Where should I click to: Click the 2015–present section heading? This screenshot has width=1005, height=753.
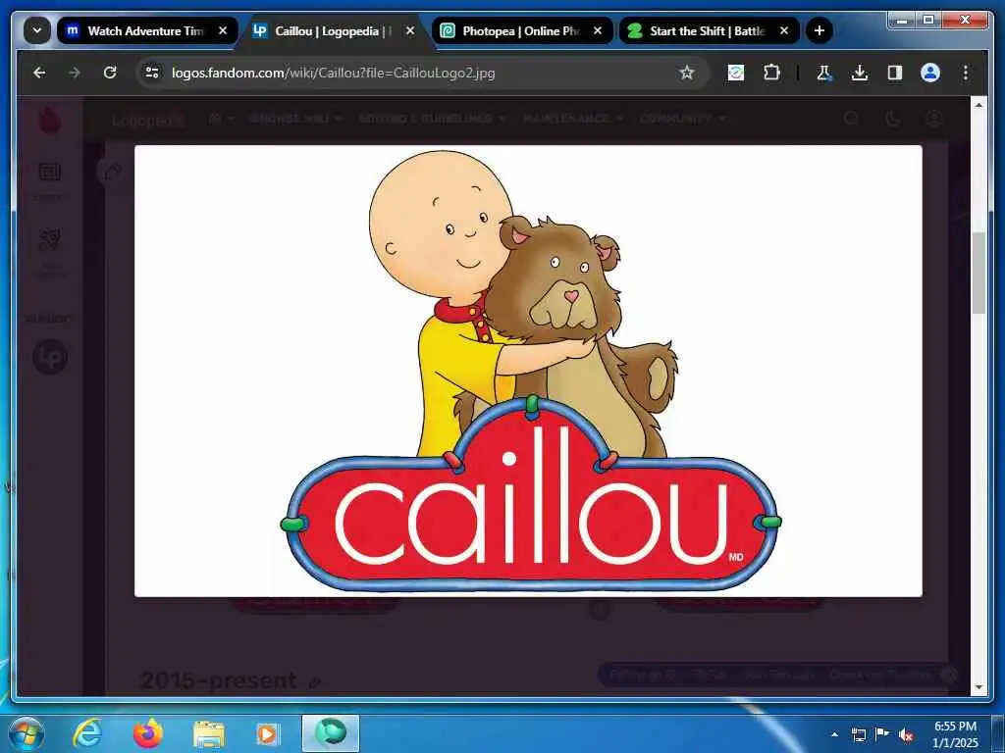click(x=219, y=680)
